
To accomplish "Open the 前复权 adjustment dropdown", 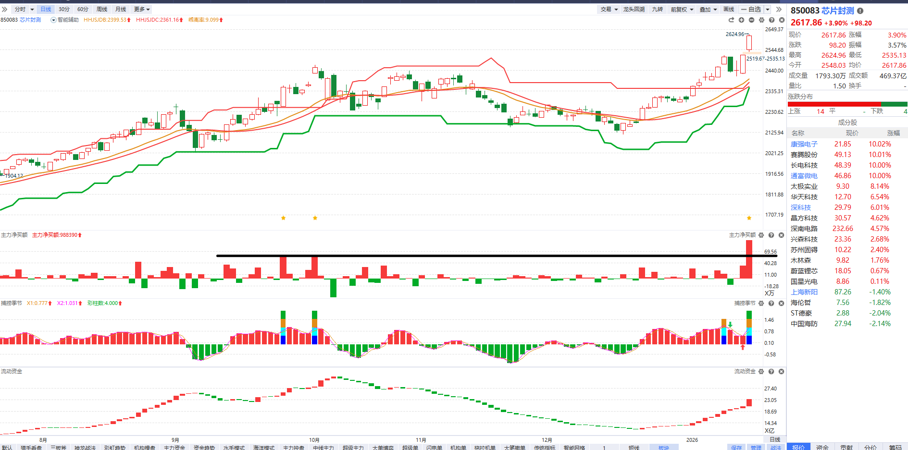I will 682,10.
